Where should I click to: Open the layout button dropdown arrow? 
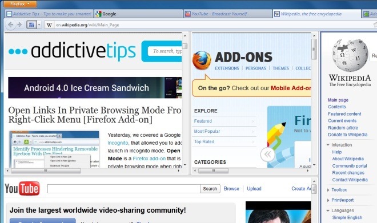[39, 25]
